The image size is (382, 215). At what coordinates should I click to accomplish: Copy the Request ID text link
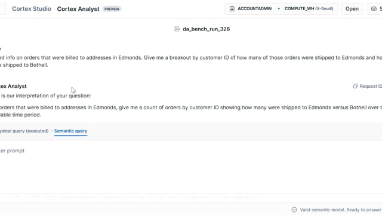371,86
